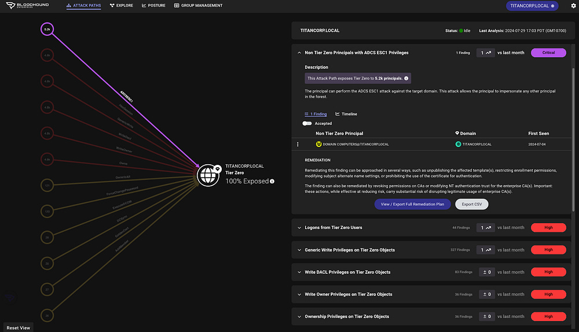Screen dimensions: 579x332
Task: Switch to the Posture tab
Action: 153,6
